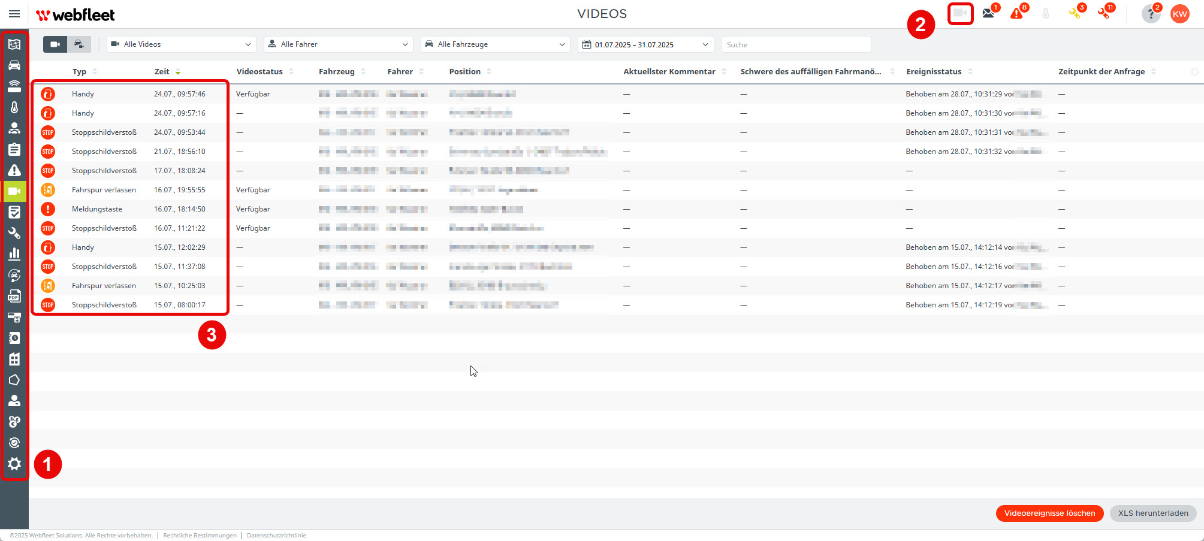Toggle sort direction on the Zeit column
Image resolution: width=1204 pixels, height=541 pixels.
[178, 71]
